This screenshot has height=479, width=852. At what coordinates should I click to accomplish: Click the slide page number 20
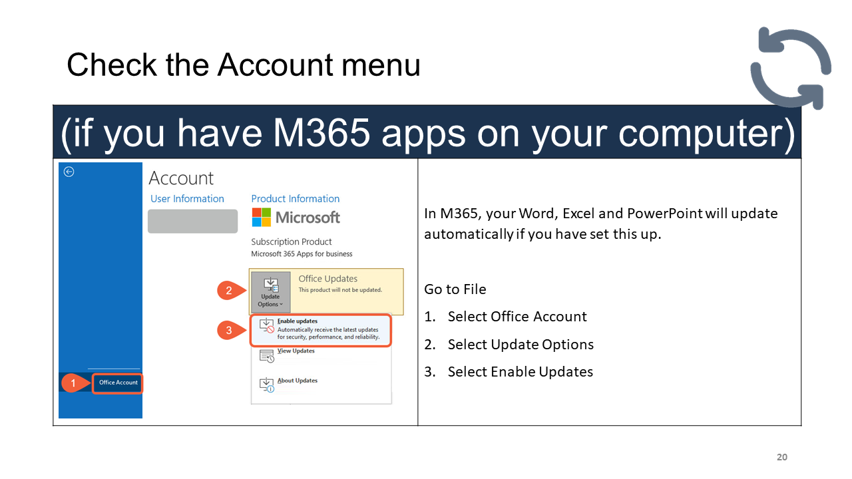(782, 457)
